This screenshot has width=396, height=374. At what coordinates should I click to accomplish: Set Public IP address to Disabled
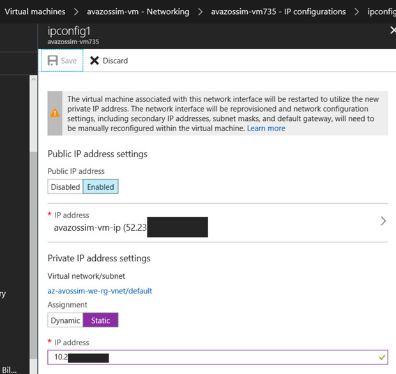click(65, 187)
